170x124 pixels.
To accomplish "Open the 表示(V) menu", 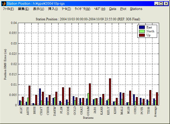I will [x=38, y=9].
